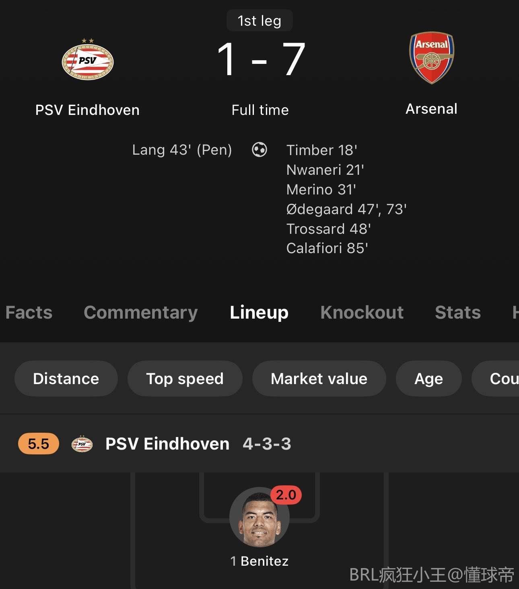519x589 pixels.
Task: Tap the 5.5 team rating badge
Action: (x=39, y=444)
